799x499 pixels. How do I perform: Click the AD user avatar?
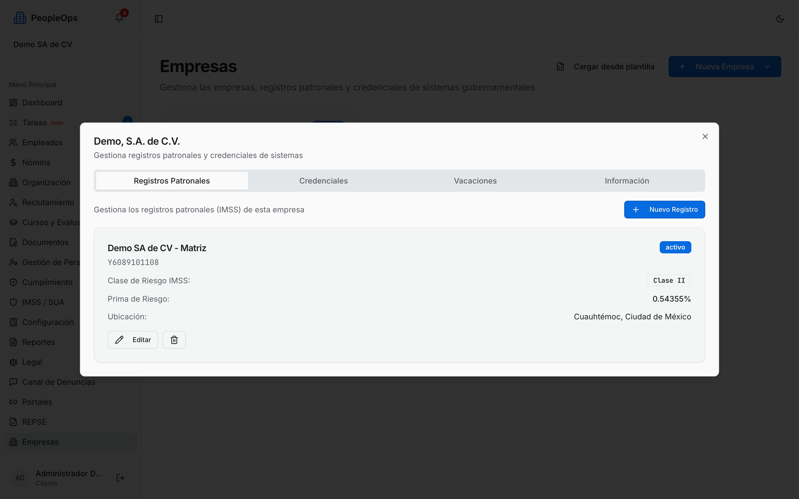click(20, 478)
